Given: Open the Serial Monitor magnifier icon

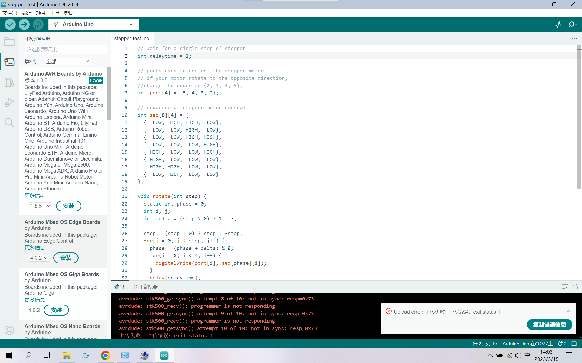Looking at the screenshot, I should (x=572, y=24).
